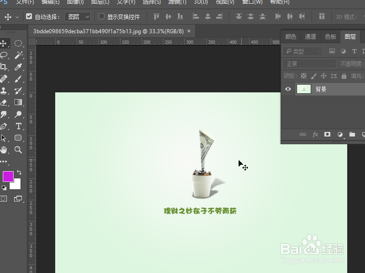Screen dimensions: 365x273
Task: Open layer styles via the fx icon
Action: point(315,134)
